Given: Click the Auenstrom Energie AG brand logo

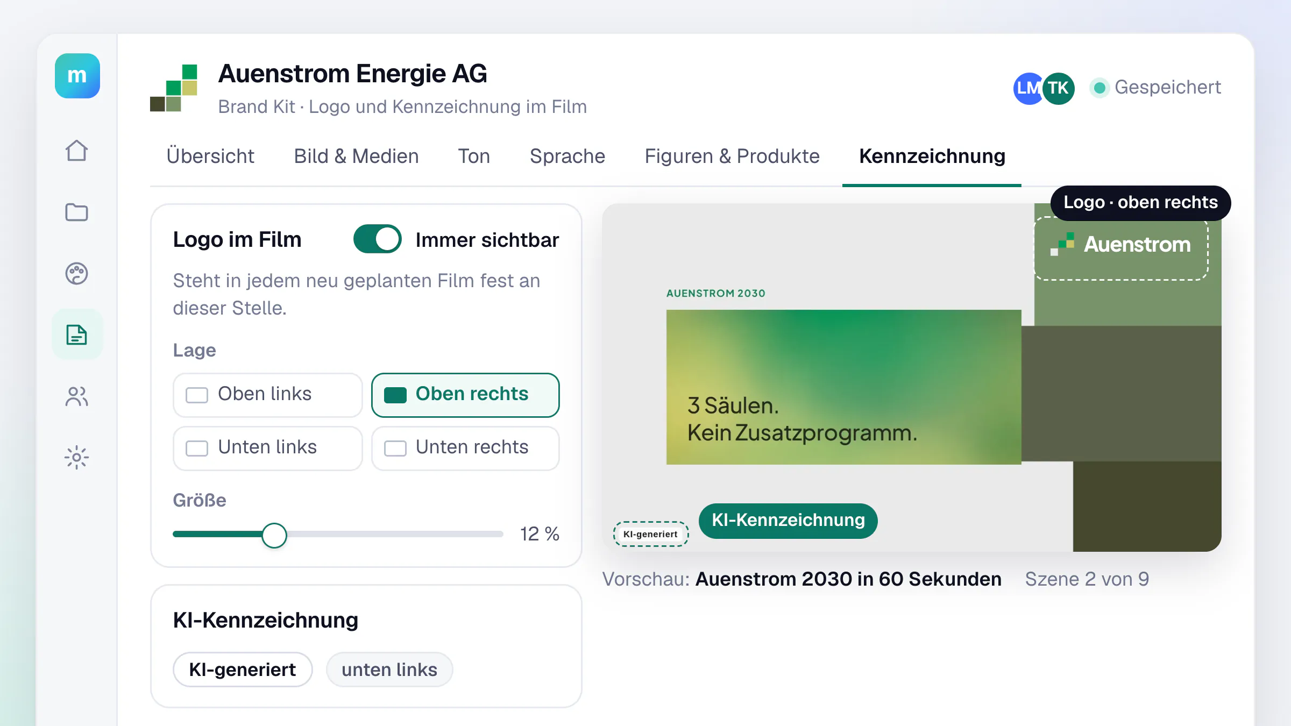Looking at the screenshot, I should [174, 88].
